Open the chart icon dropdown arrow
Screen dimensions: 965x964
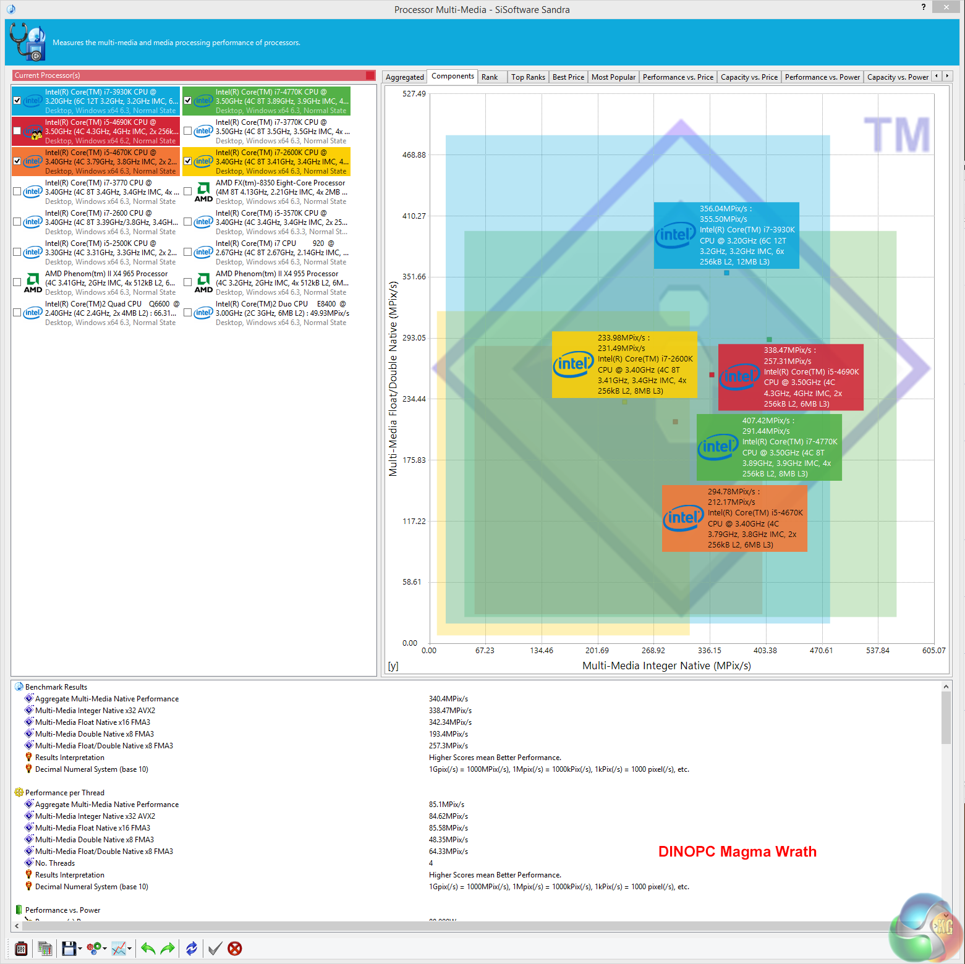(130, 949)
